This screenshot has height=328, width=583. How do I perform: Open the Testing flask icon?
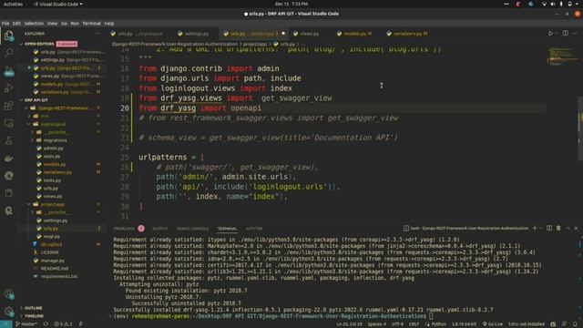click(x=8, y=140)
